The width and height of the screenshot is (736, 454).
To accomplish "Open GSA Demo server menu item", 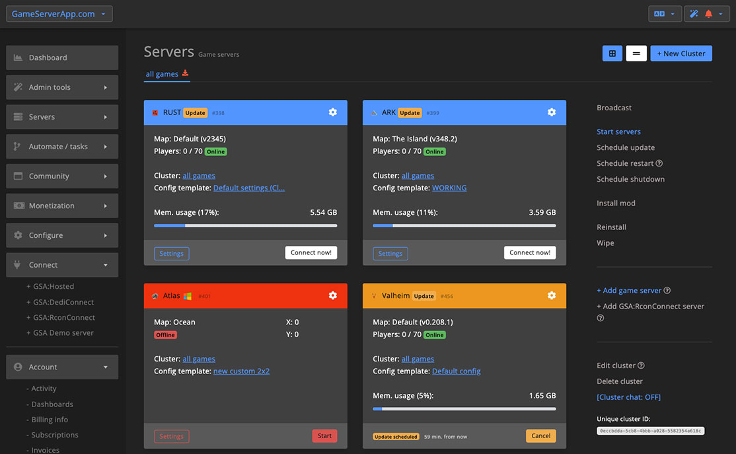I will (60, 333).
